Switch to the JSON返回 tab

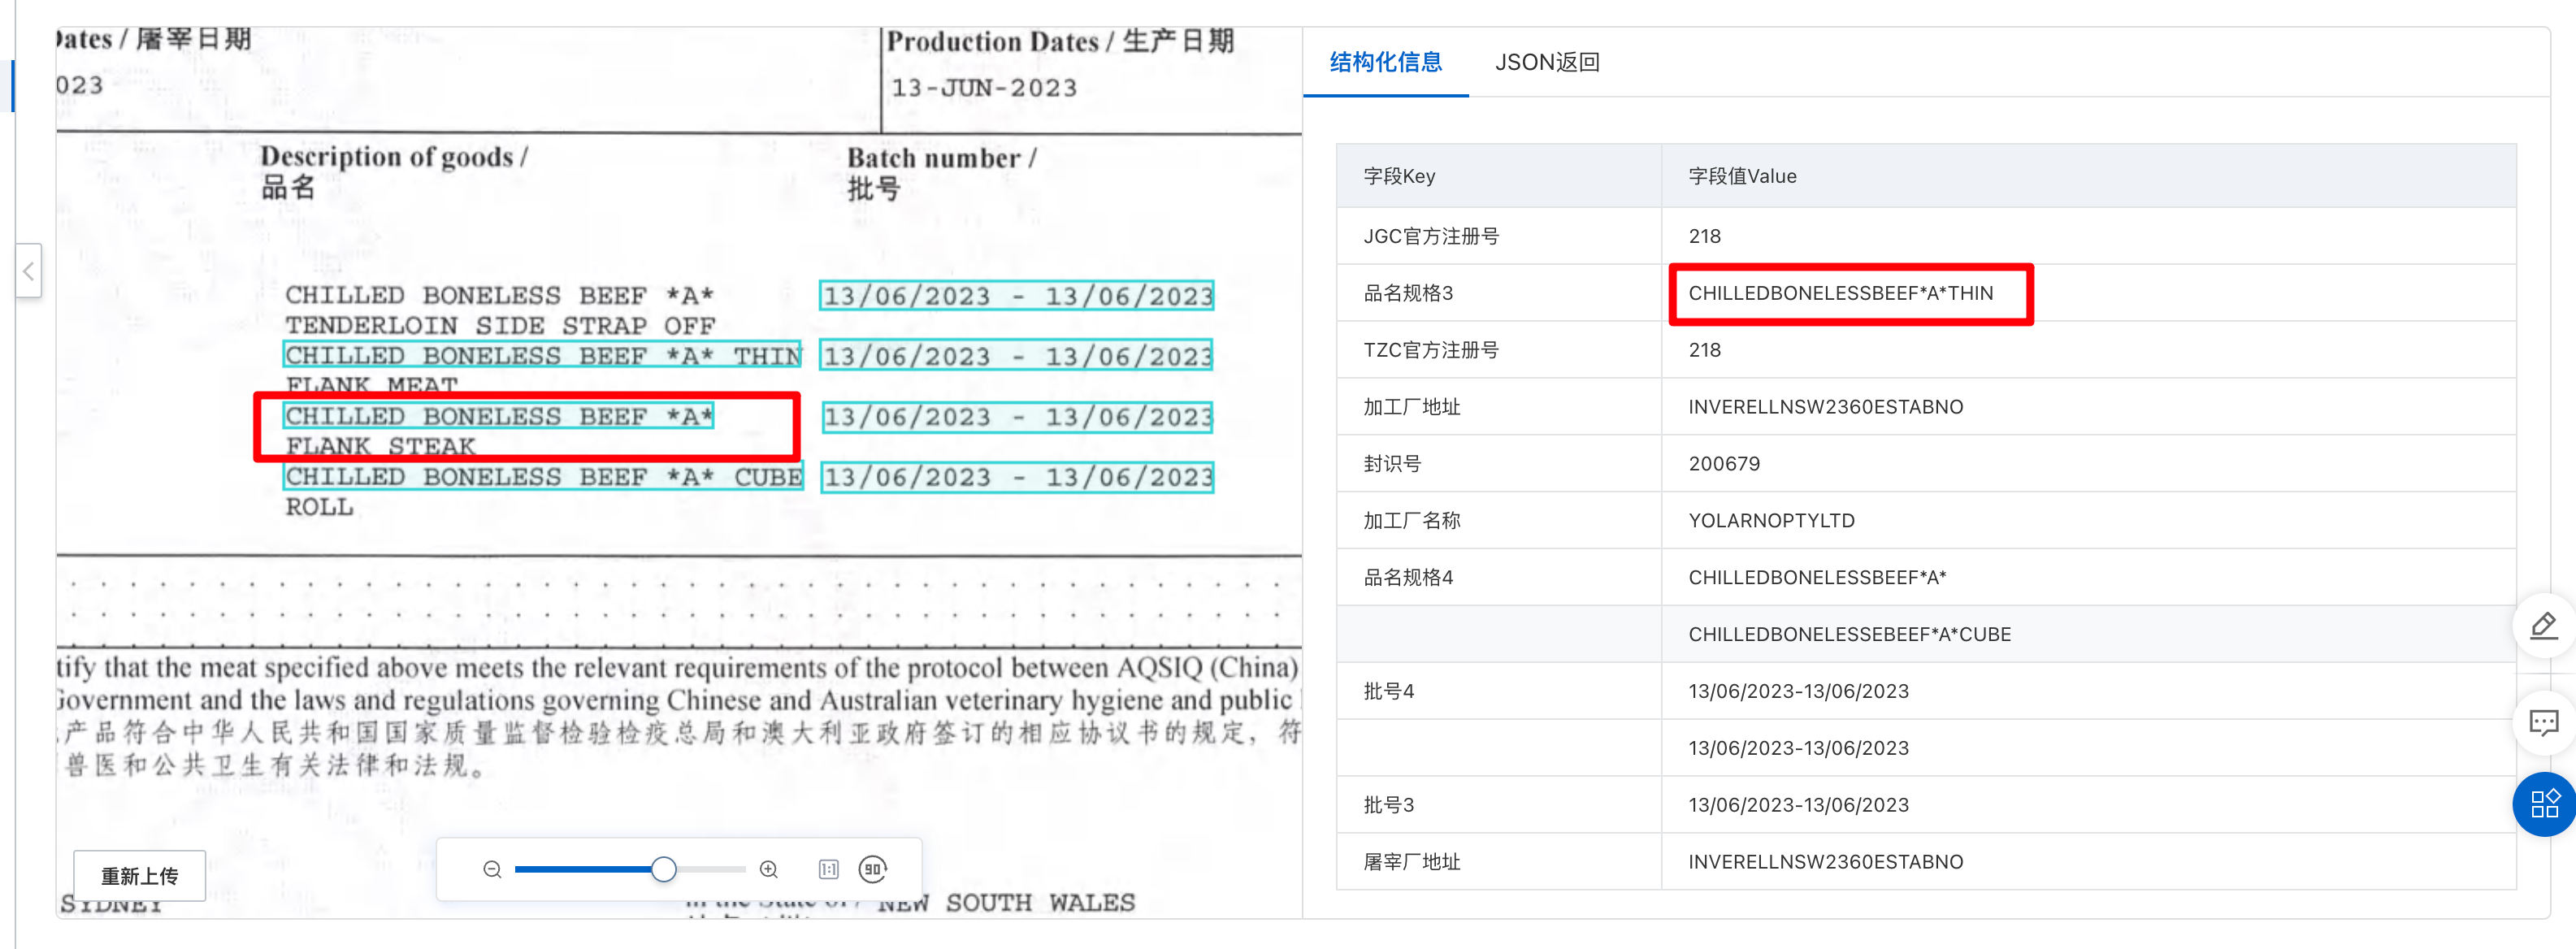pos(1546,62)
